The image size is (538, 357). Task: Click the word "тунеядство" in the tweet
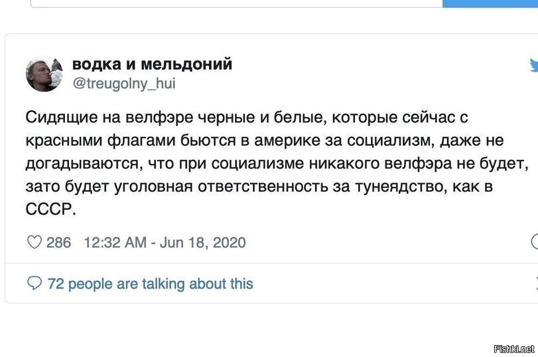(x=398, y=186)
